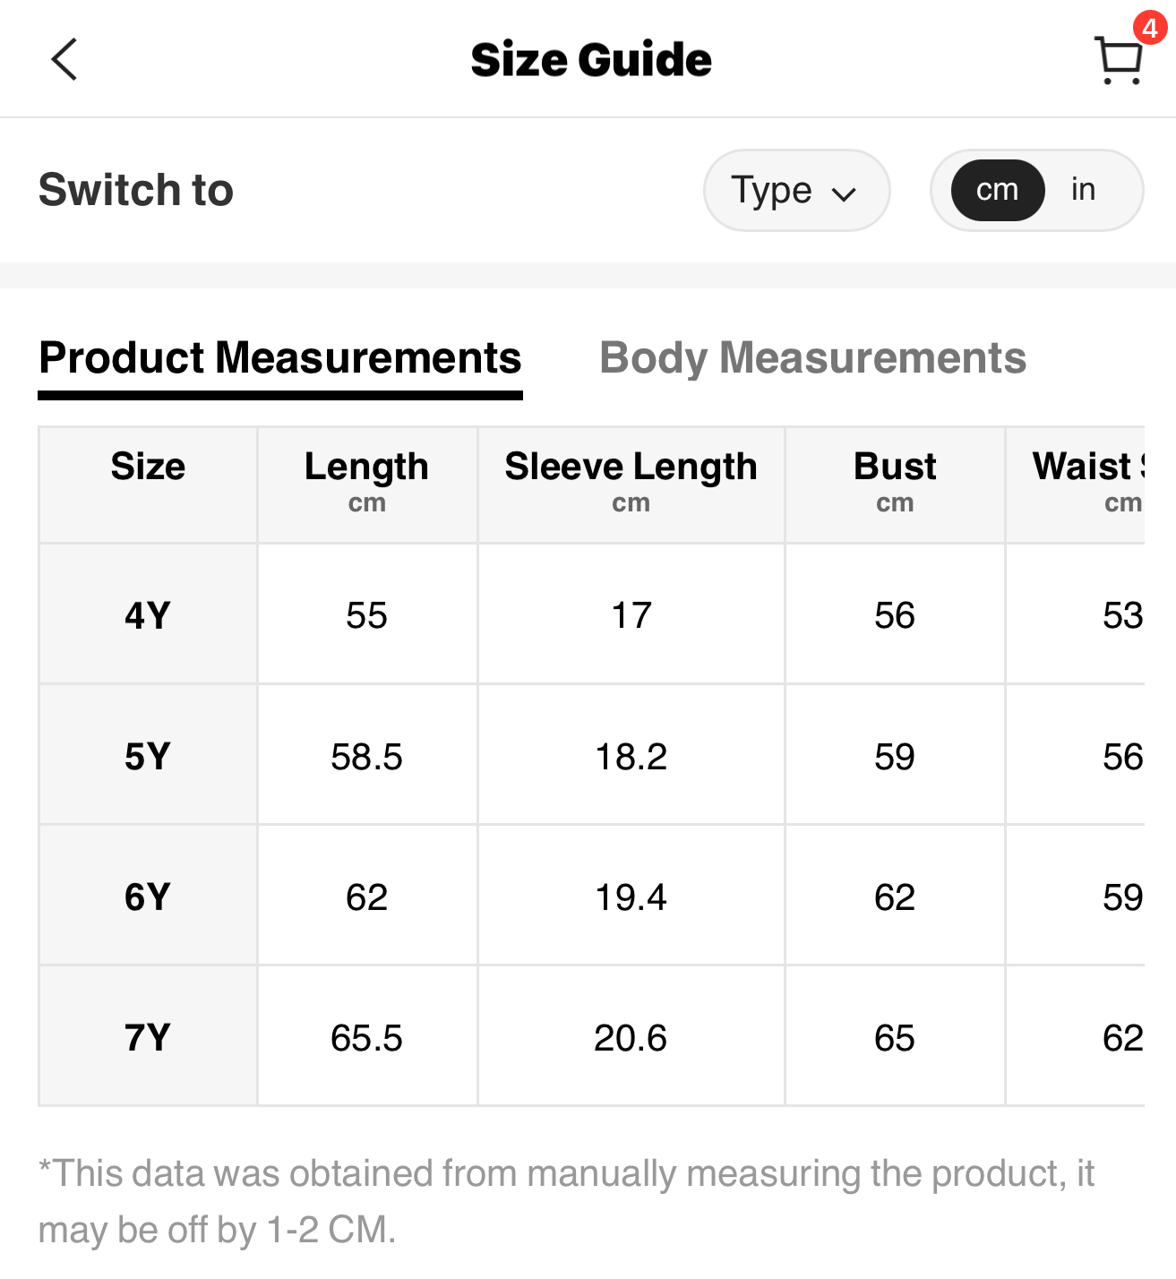Open the shopping cart
1176x1279 pixels.
[1118, 62]
